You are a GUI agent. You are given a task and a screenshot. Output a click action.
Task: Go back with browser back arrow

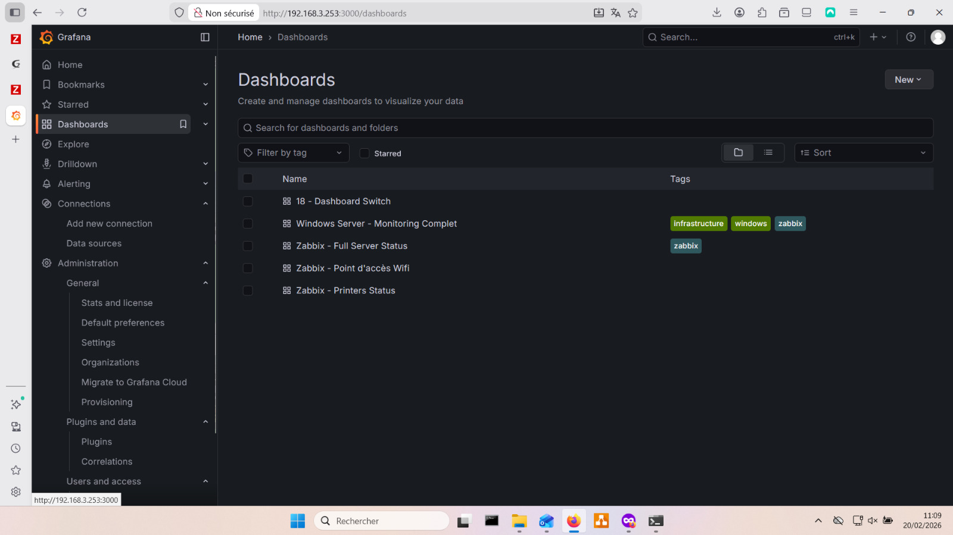tap(37, 12)
